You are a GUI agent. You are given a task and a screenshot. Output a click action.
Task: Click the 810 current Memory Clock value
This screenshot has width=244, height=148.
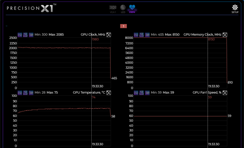230,83
